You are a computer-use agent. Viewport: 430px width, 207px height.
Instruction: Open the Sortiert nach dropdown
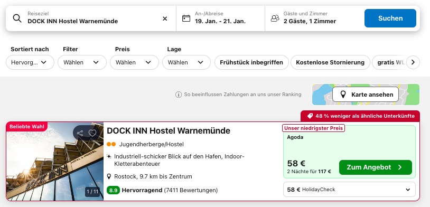[x=30, y=62]
